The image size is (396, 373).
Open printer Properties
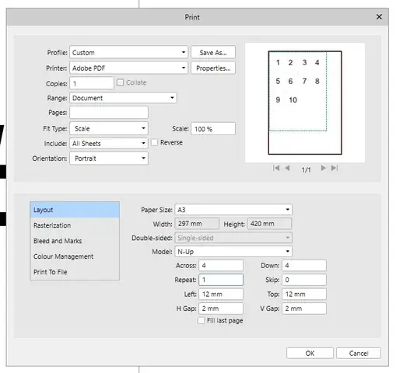coord(213,68)
